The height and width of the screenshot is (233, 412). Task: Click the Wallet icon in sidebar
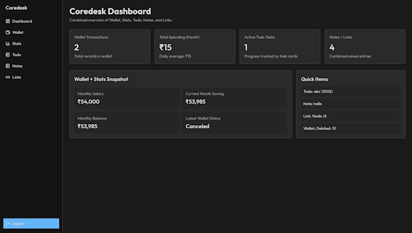coord(8,33)
